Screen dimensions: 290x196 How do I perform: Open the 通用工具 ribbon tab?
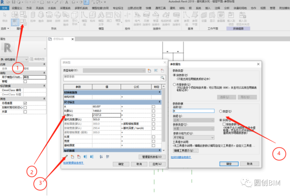tap(160, 8)
